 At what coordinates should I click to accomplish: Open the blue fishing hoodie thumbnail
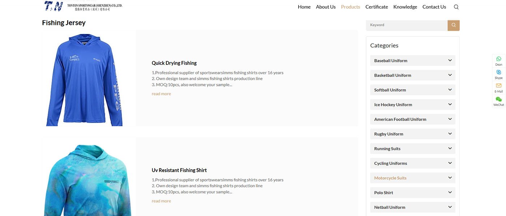[x=86, y=79]
